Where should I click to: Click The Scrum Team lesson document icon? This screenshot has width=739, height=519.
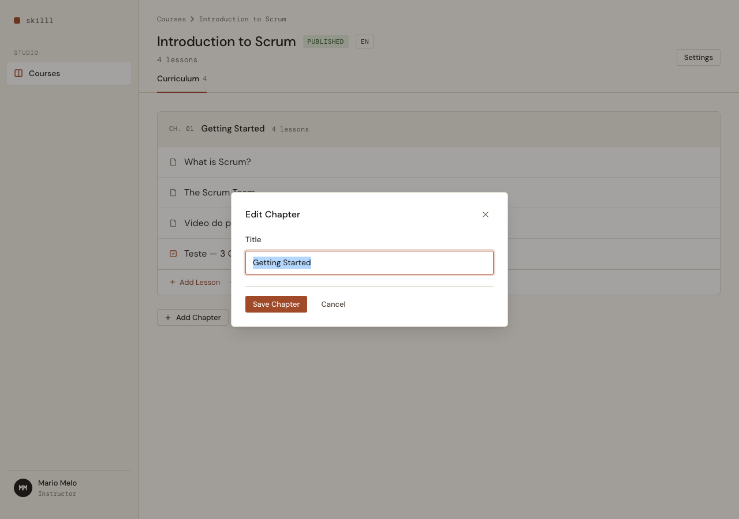coord(173,193)
